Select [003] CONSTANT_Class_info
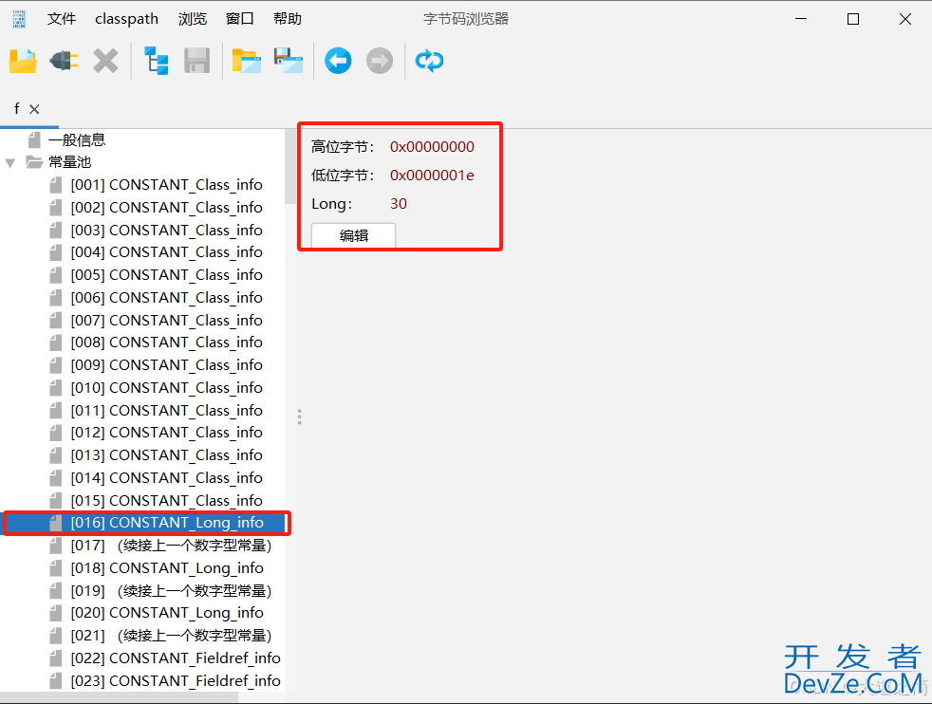 point(166,230)
